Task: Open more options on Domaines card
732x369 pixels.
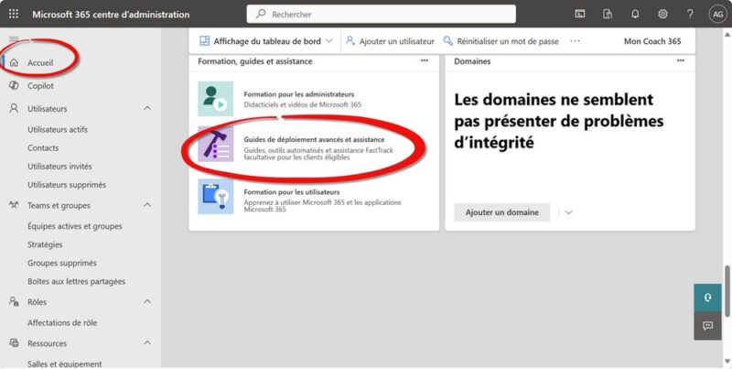Action: click(681, 60)
